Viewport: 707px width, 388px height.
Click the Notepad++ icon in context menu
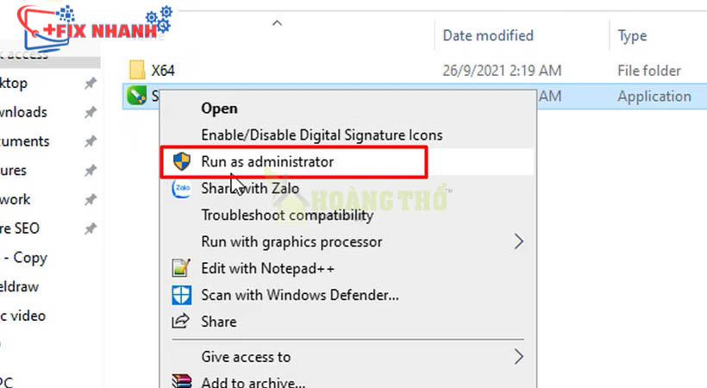[182, 268]
